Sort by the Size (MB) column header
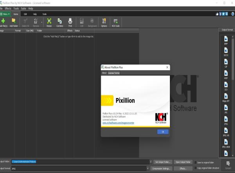Image resolution: width=235 pixels, height=173 pixels. 31,31
